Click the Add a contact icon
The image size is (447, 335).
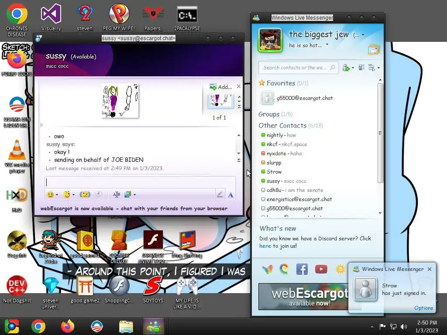click(x=346, y=68)
